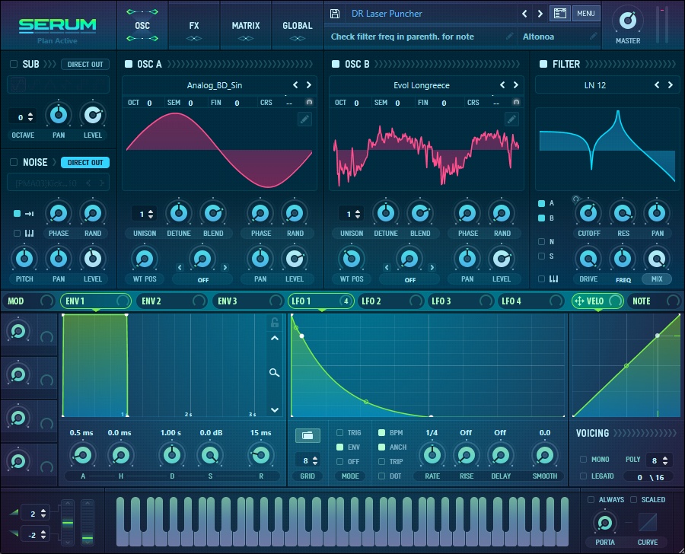This screenshot has height=554, width=685.
Task: Click the filter Drive knob
Action: [588, 259]
